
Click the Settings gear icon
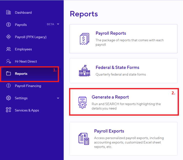coord(8,98)
